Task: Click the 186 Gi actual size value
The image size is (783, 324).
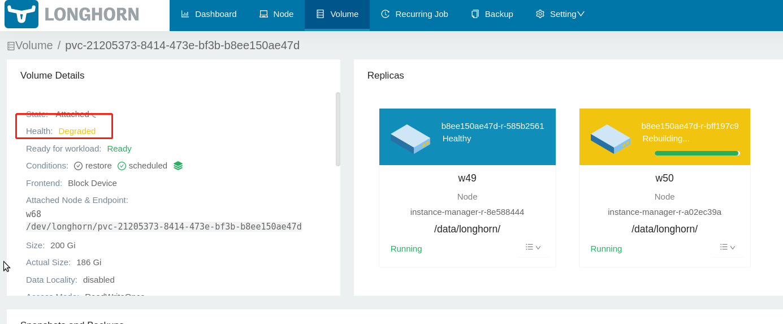Action: point(89,262)
